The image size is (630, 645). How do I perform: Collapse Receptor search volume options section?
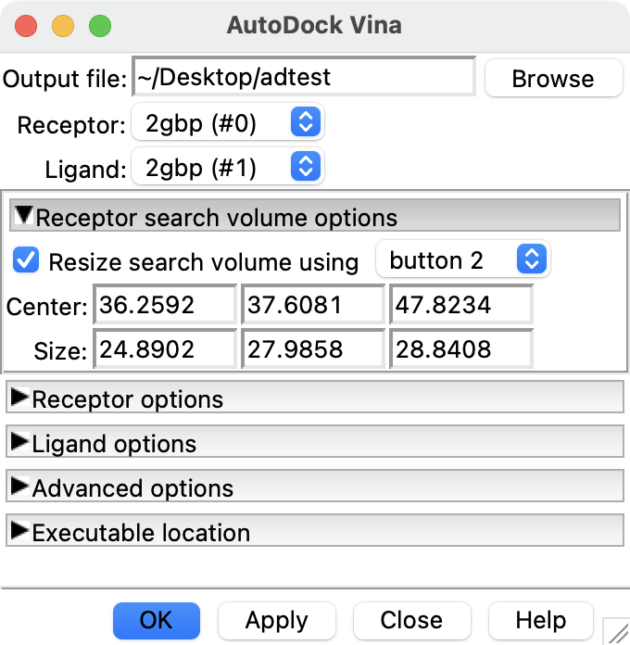[x=22, y=218]
